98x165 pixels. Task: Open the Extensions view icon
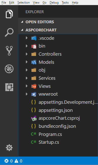[x=9, y=87]
